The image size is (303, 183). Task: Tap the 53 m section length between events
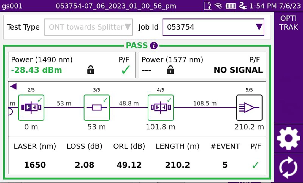pyautogui.click(x=64, y=104)
